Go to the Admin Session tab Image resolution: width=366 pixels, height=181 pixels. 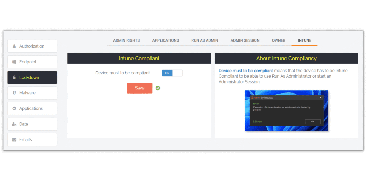coord(245,40)
